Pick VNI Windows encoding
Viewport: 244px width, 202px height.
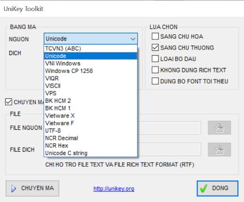pyautogui.click(x=91, y=63)
